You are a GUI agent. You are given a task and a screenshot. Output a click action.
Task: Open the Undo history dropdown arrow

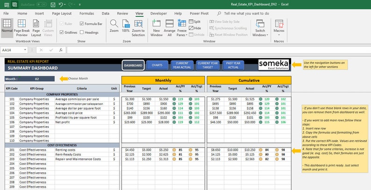[65, 5]
